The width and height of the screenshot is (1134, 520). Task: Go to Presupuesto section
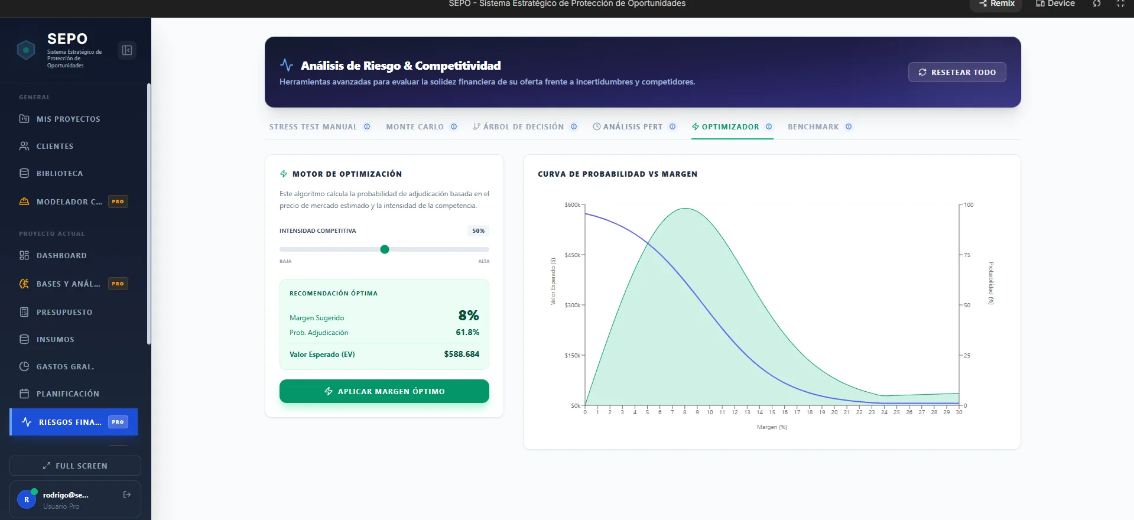tap(64, 312)
